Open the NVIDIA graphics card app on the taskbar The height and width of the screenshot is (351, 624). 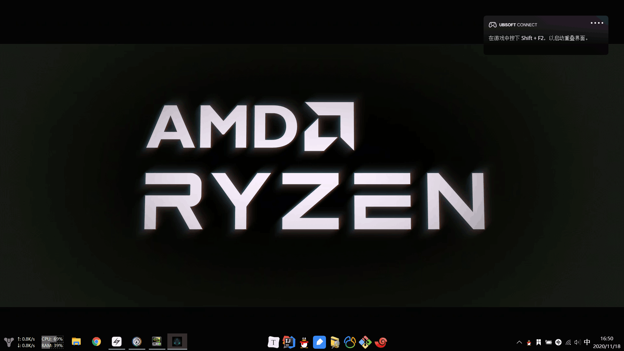point(157,342)
